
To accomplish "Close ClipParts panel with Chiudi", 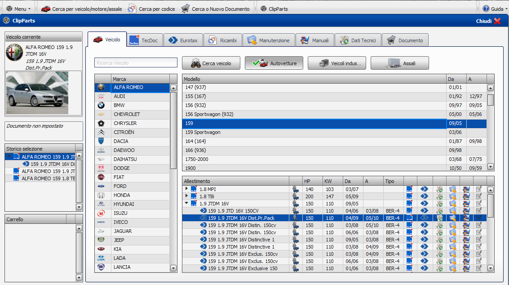I will coord(488,21).
